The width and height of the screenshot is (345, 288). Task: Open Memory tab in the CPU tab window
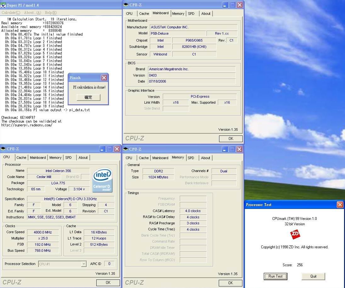click(x=55, y=158)
